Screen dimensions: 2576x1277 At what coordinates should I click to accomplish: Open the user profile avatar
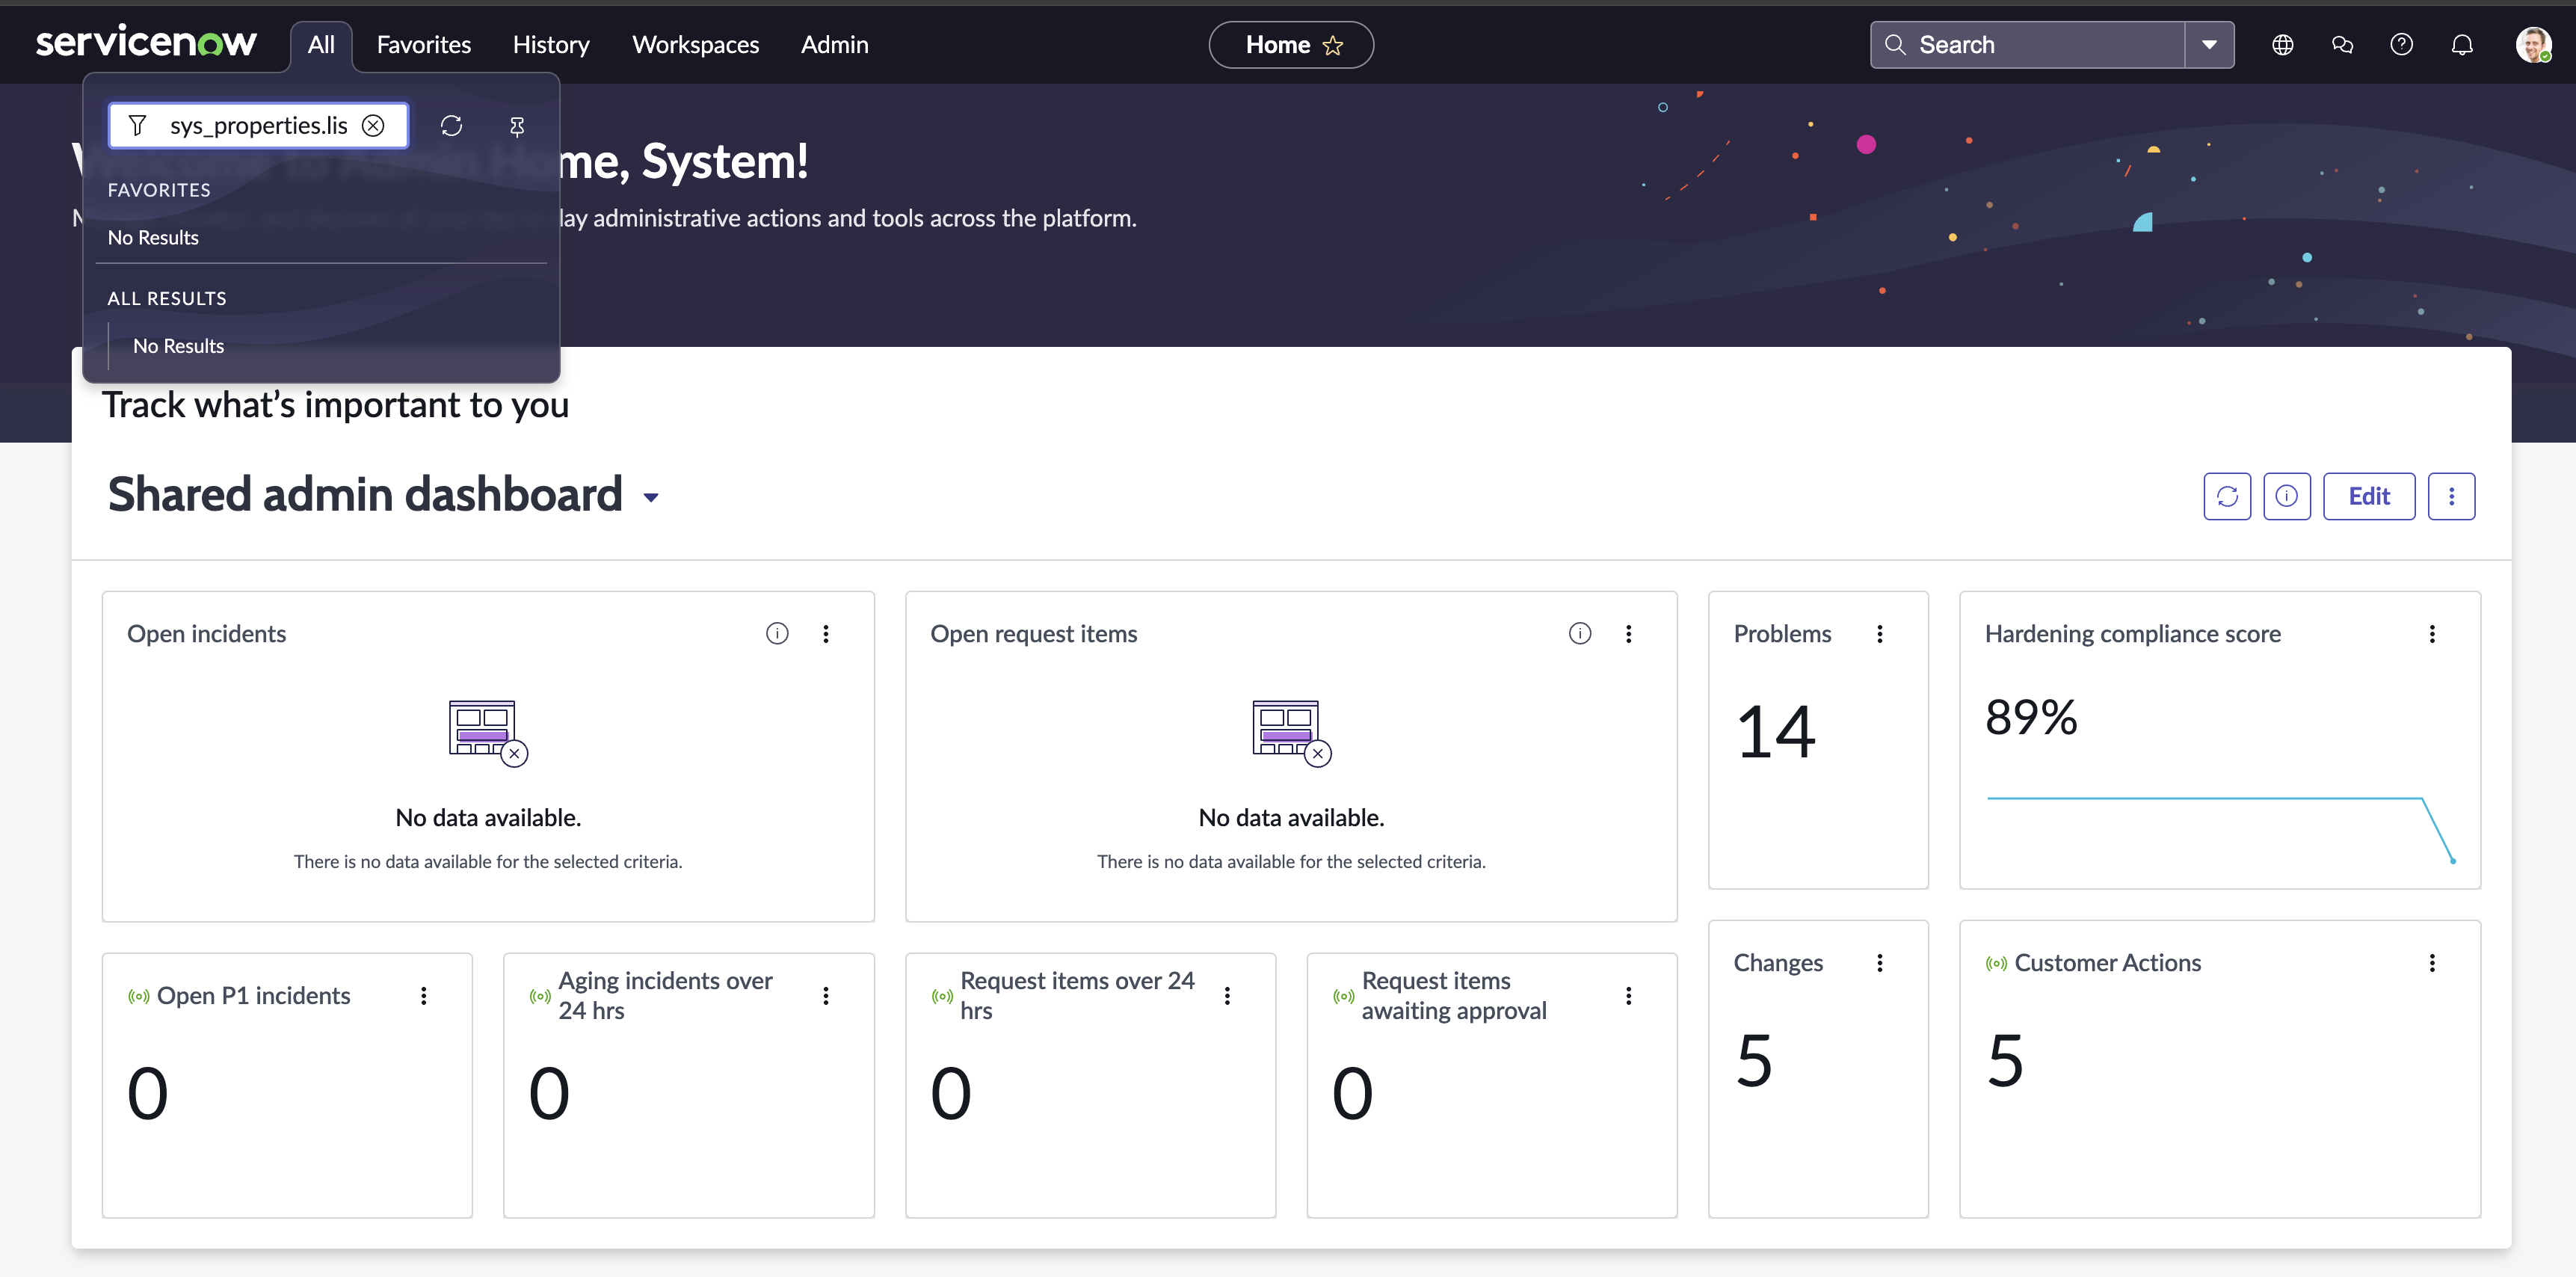coord(2533,45)
